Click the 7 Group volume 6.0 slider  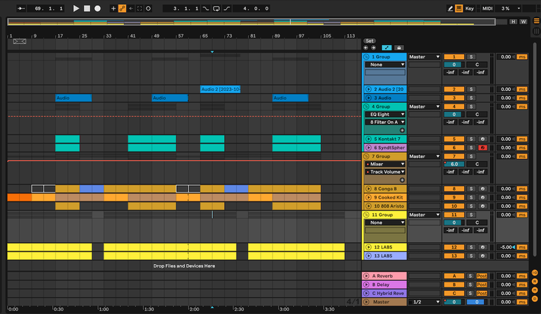tap(454, 164)
